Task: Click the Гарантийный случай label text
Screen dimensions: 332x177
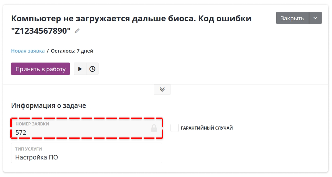Action: pos(207,128)
